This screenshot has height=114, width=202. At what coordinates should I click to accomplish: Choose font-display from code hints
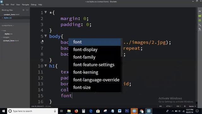[95, 49]
